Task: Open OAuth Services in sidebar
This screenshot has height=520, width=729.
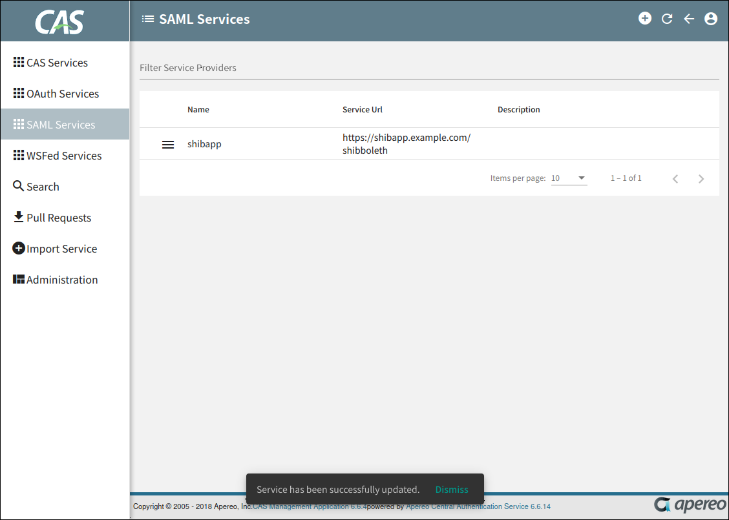Action: point(63,94)
